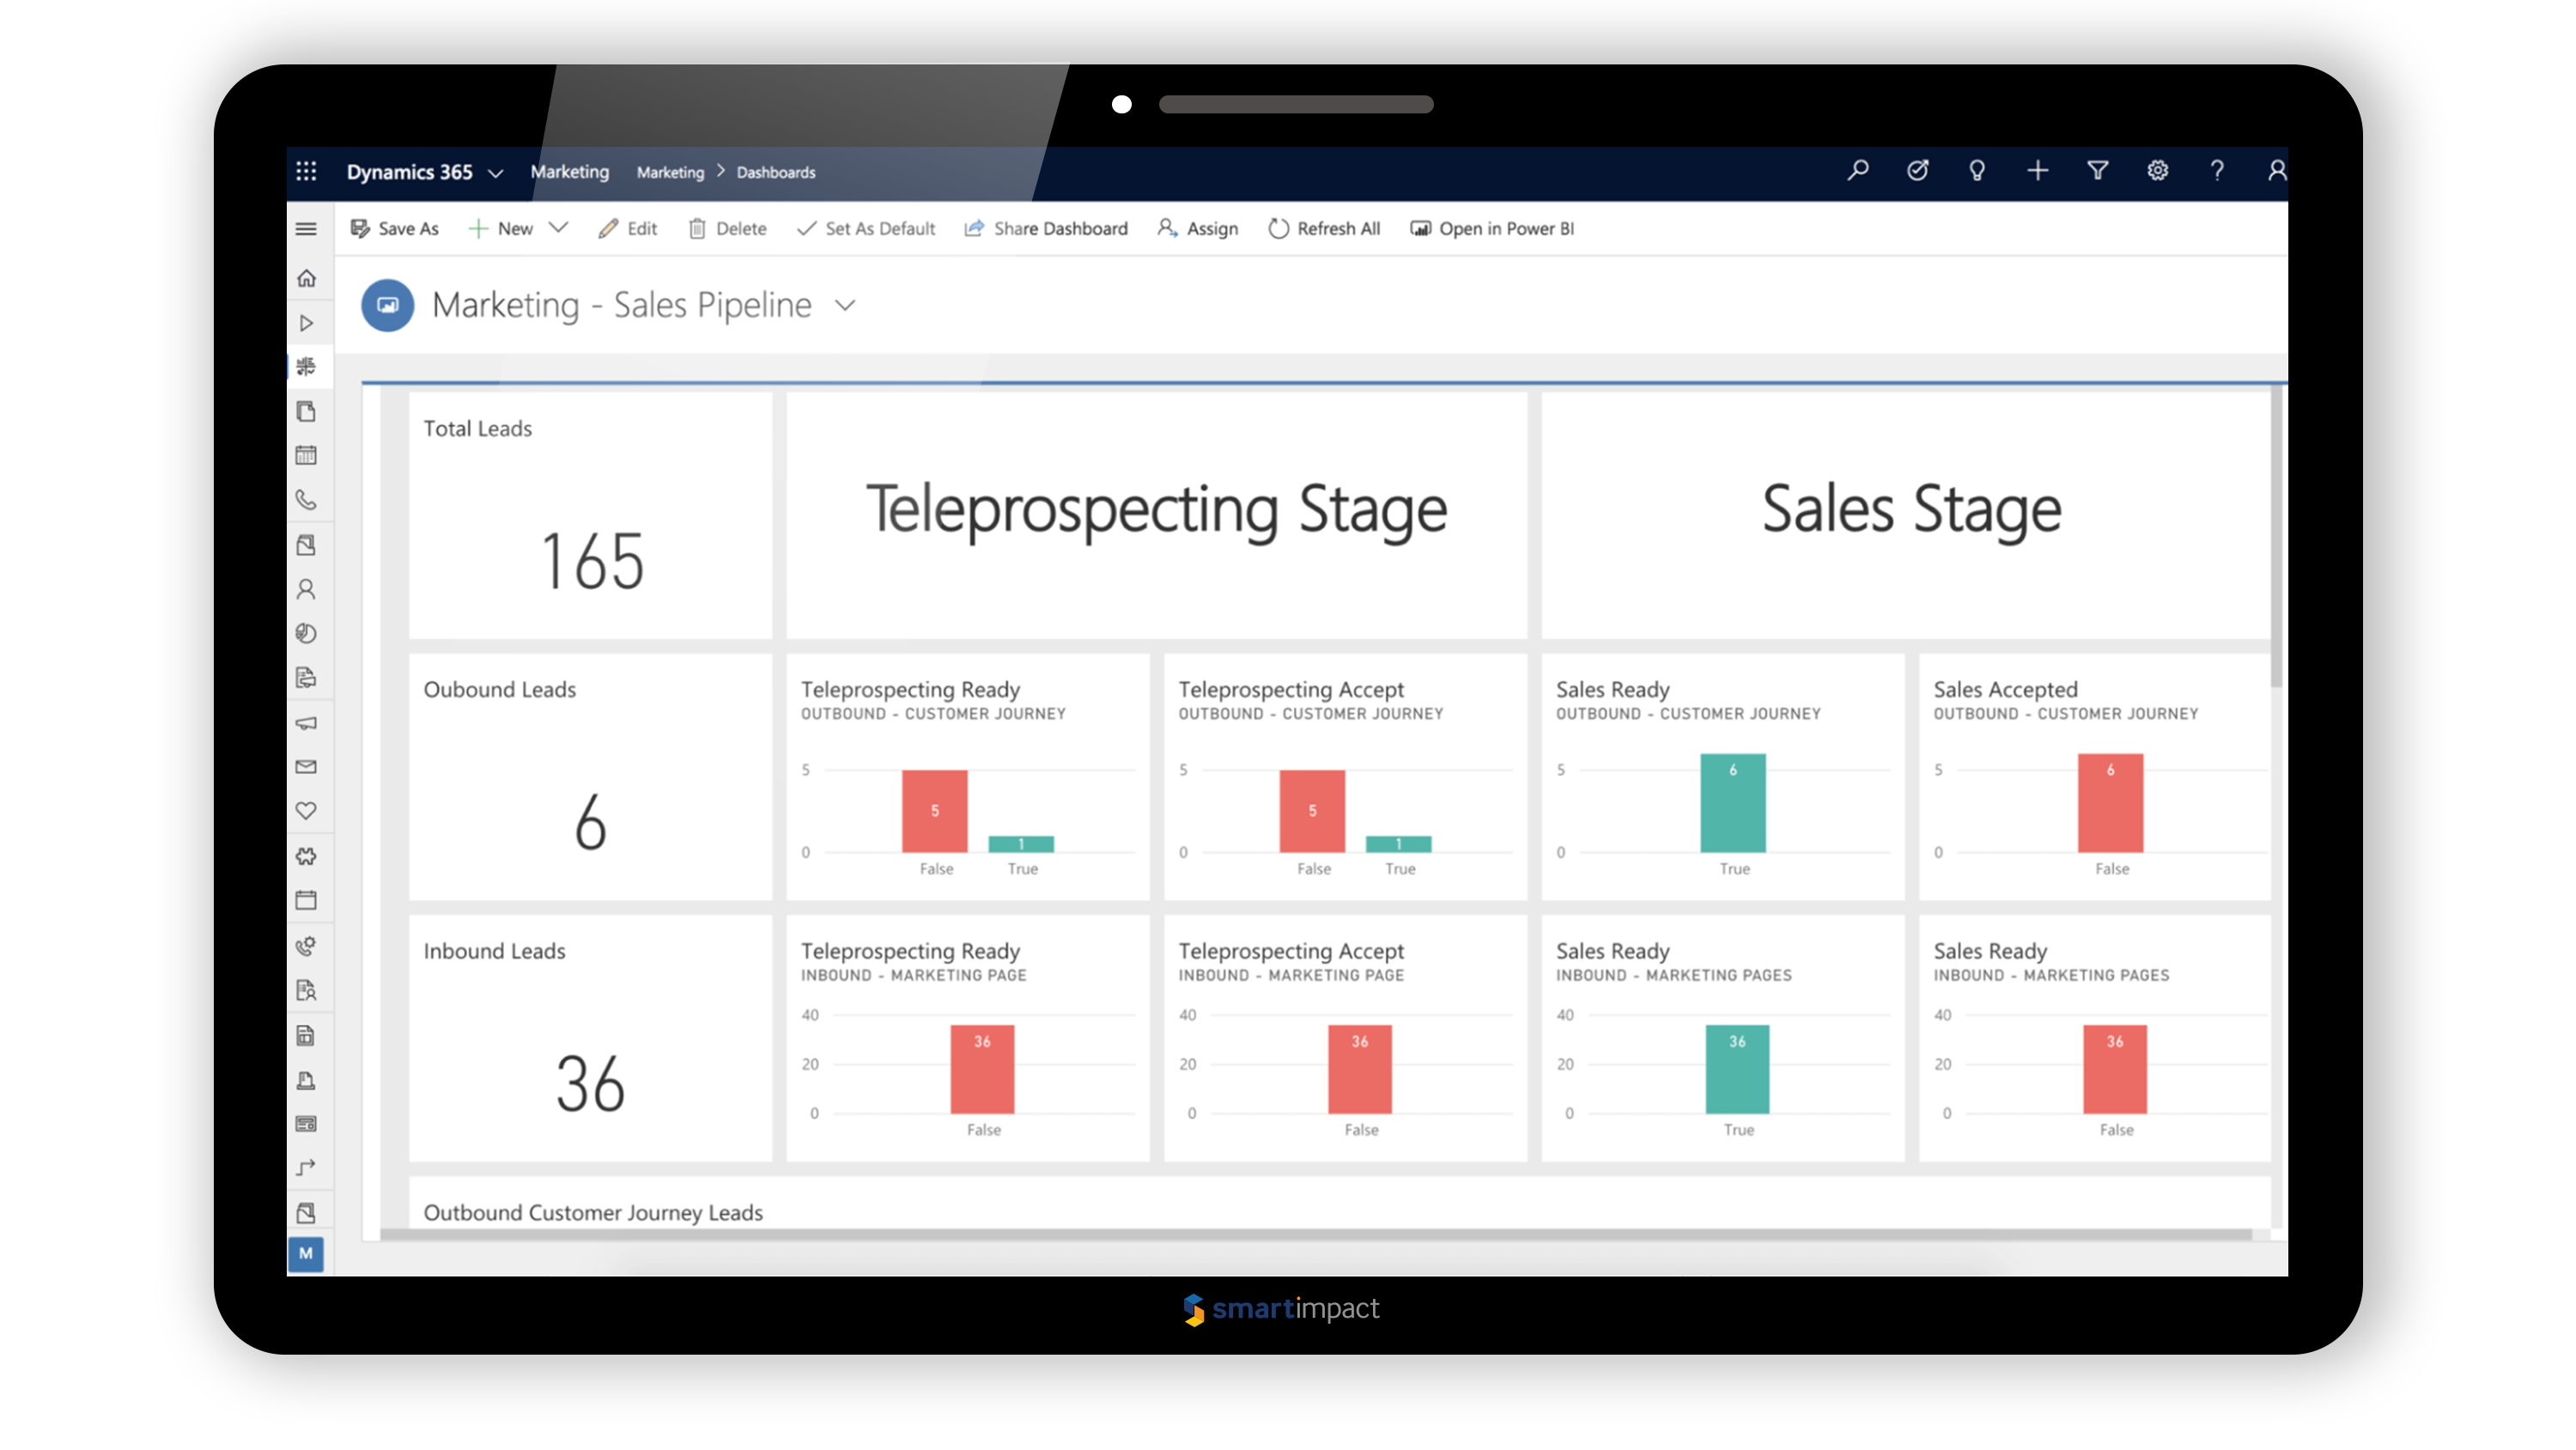Click the help question mark icon
This screenshot has height=1450, width=2576.
pos(2217,171)
